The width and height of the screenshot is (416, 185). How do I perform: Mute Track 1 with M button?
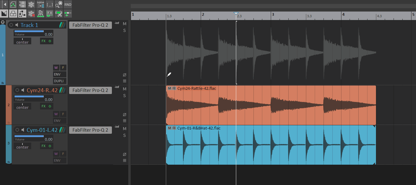point(125,24)
